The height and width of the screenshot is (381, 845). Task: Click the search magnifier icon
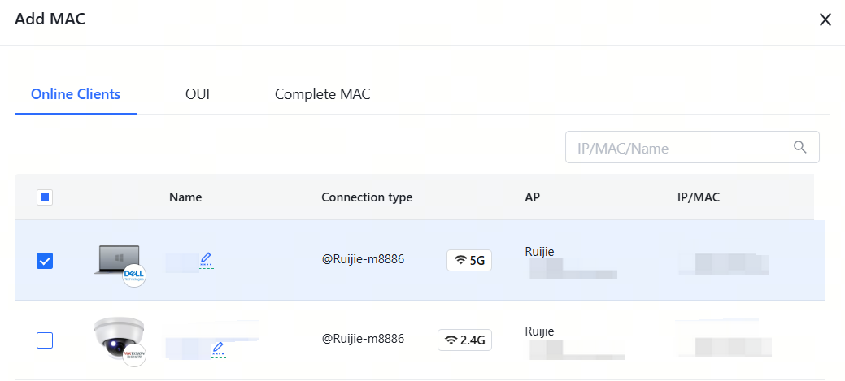coord(800,147)
